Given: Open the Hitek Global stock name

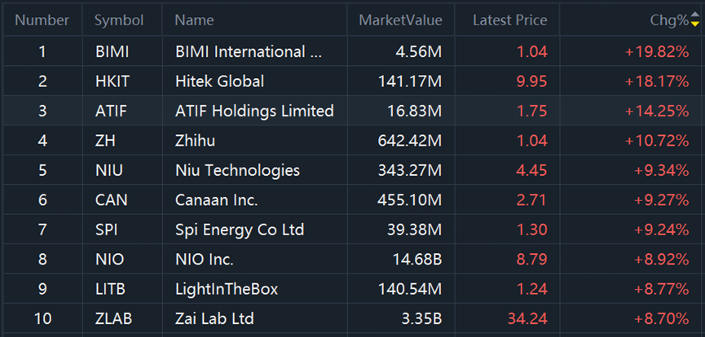Looking at the screenshot, I should tap(219, 81).
